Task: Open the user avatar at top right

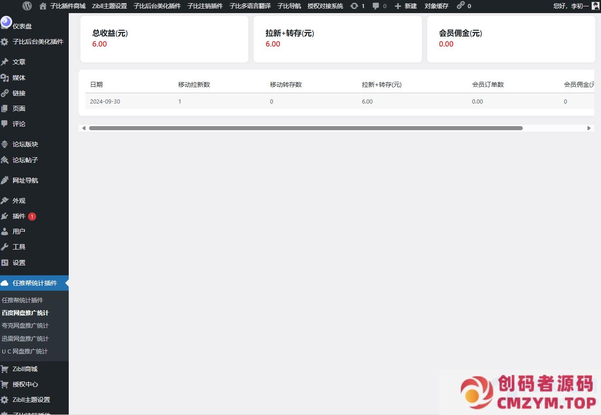Action: 596,6
